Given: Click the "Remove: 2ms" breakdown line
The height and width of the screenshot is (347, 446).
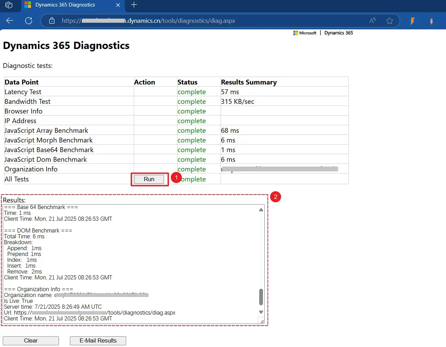Looking at the screenshot, I should (24, 271).
